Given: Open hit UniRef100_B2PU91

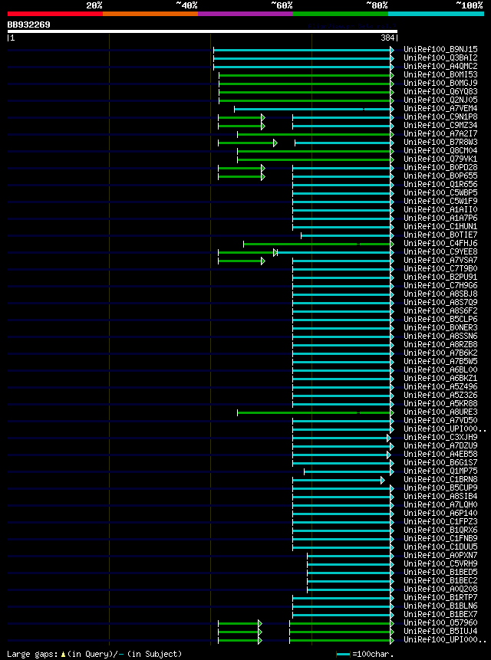Looking at the screenshot, I should click(440, 277).
